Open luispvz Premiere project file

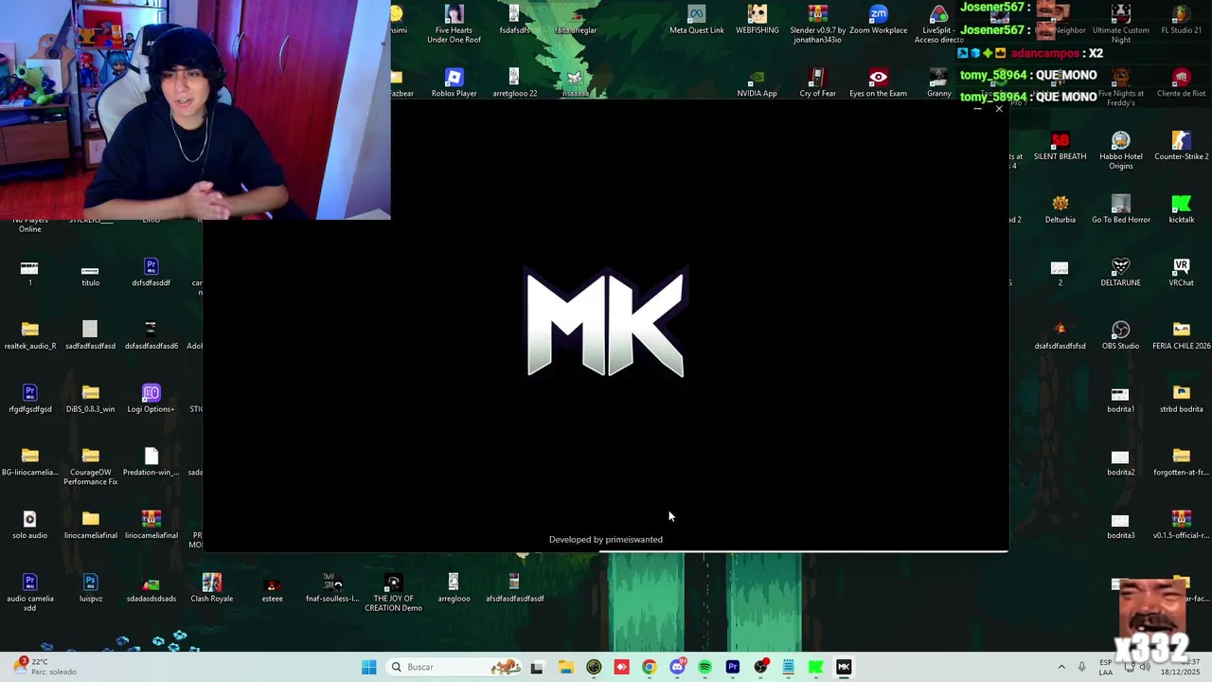click(x=90, y=587)
